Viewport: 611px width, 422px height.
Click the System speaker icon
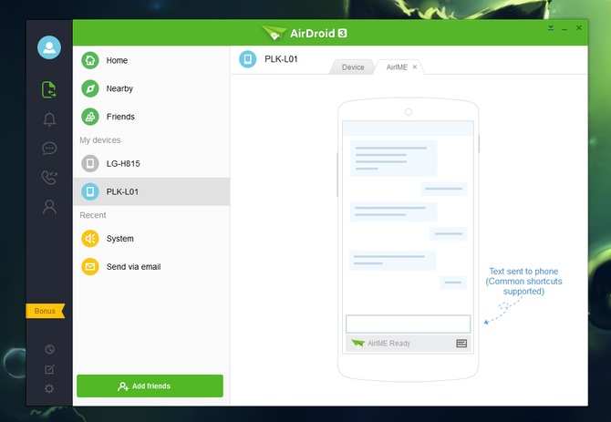(90, 238)
